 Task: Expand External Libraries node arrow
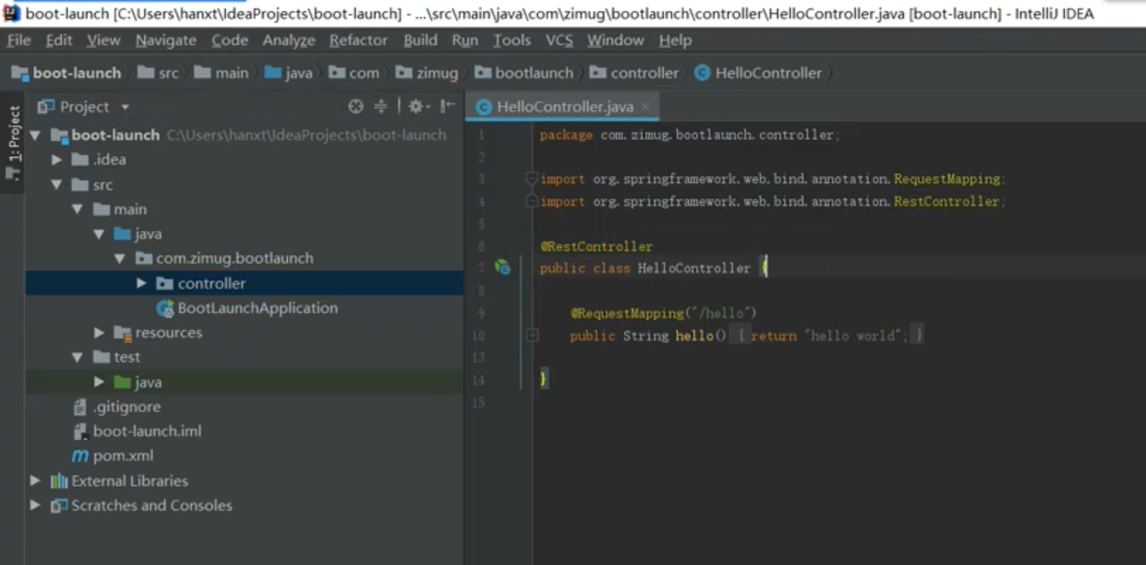click(x=35, y=480)
